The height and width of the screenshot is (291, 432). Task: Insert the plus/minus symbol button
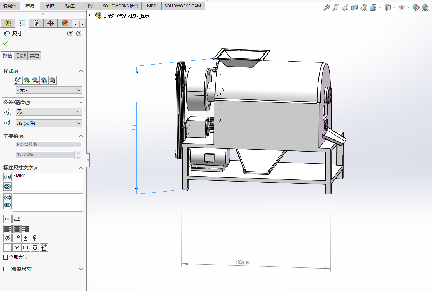[x=26, y=238]
